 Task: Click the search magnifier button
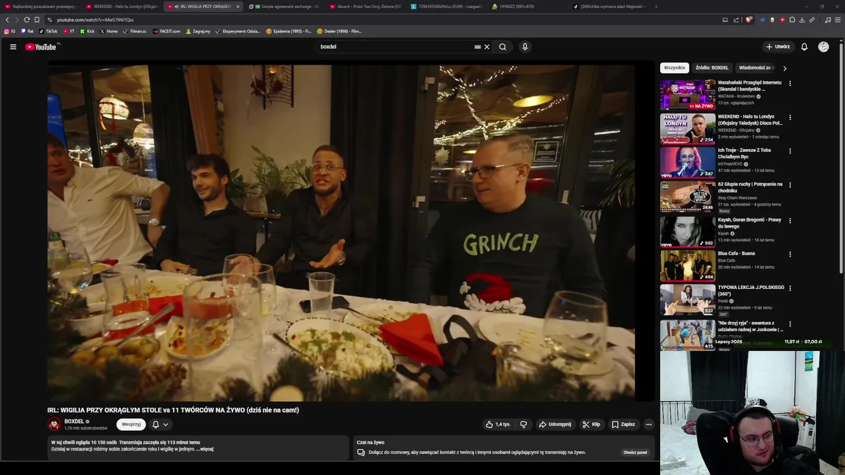(x=502, y=47)
